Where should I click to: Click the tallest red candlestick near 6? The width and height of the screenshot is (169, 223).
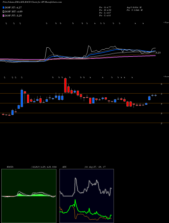[x=66, y=85]
